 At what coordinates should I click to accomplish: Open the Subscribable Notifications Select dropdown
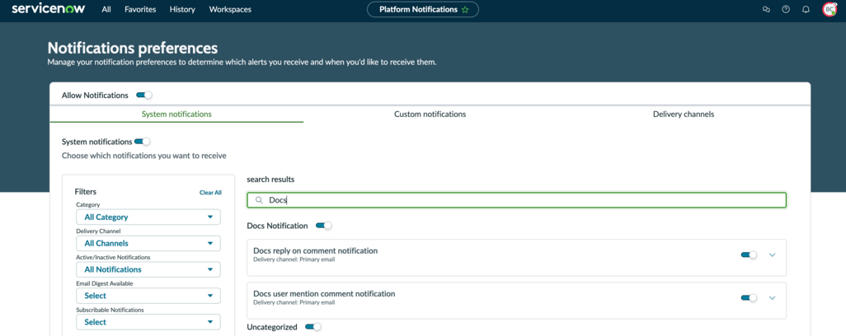[x=148, y=322]
